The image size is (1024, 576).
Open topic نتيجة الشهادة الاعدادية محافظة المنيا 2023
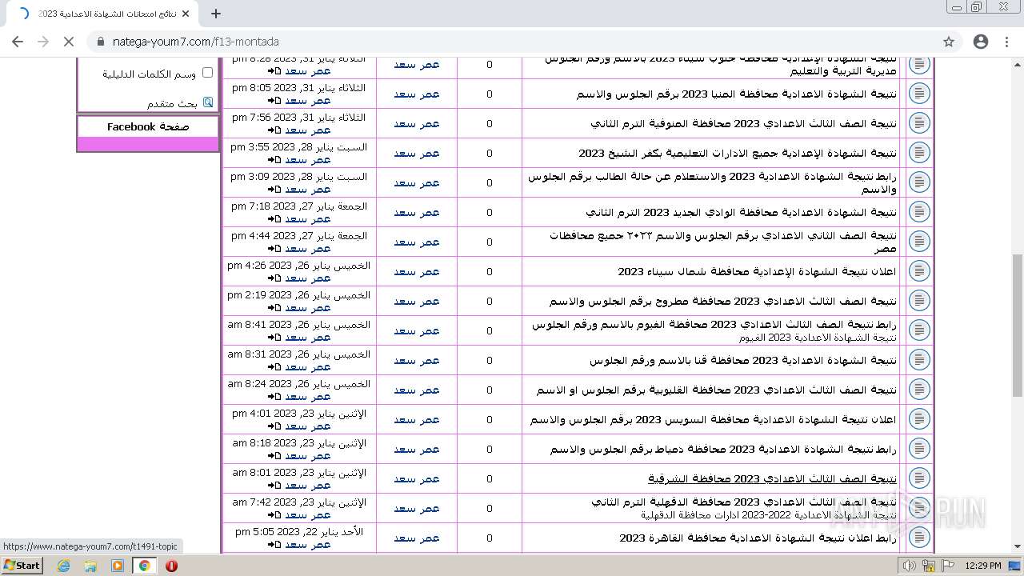click(x=737, y=94)
